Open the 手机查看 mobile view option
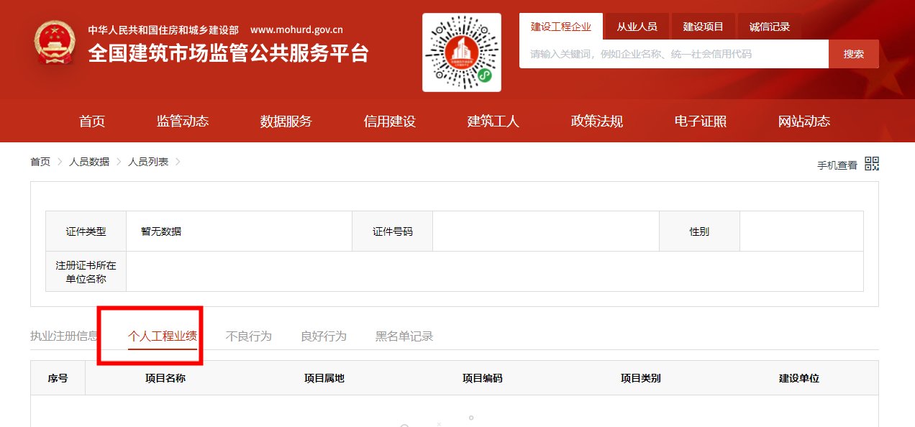The image size is (915, 427). [x=837, y=164]
